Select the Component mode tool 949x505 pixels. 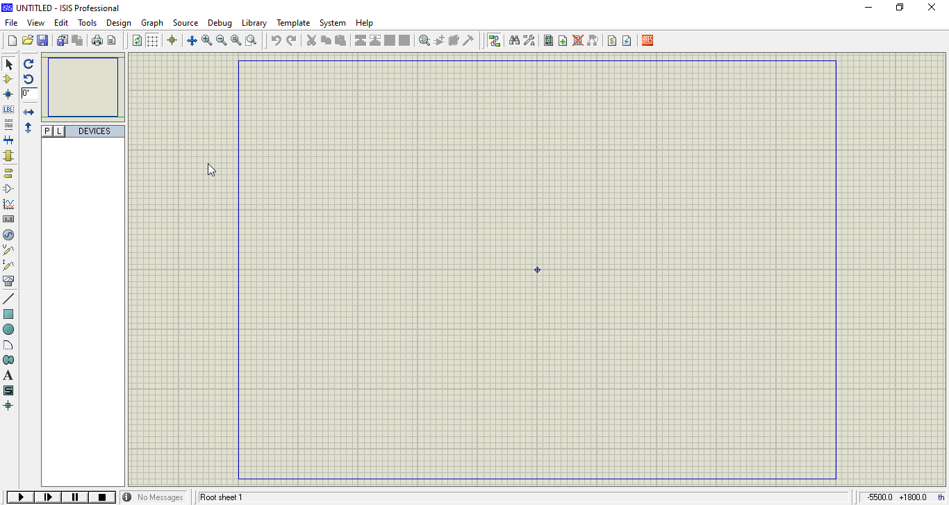[8, 78]
